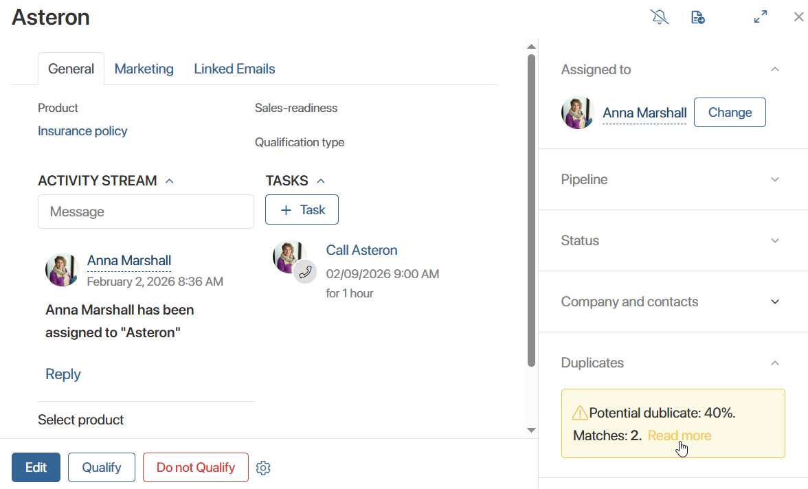Image resolution: width=808 pixels, height=489 pixels.
Task: Open the Read more link about duplicates
Action: pyautogui.click(x=679, y=435)
